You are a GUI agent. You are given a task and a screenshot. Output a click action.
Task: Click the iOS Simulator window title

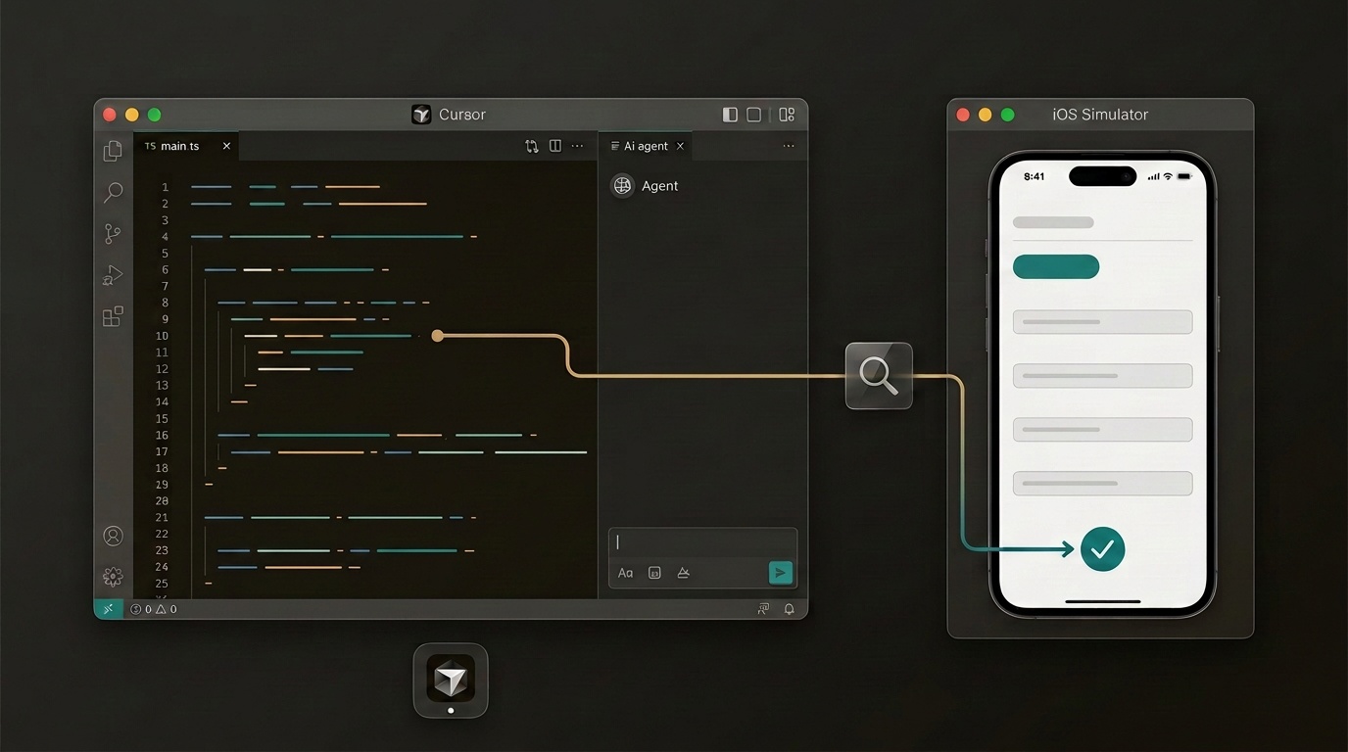1100,115
